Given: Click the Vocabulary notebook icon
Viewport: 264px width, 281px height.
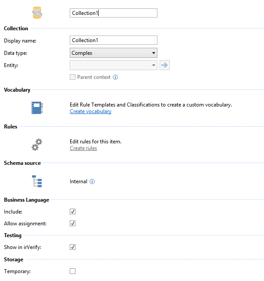Looking at the screenshot, I should 37,108.
